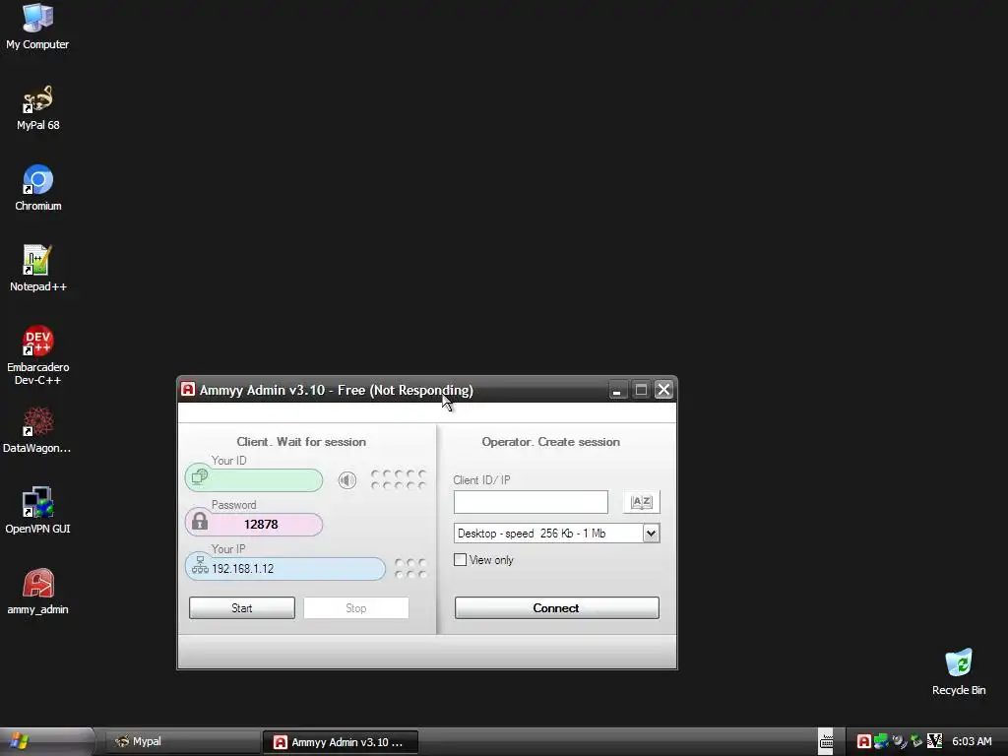
Task: Click the taskbar clock 6:03 AM
Action: (x=972, y=741)
